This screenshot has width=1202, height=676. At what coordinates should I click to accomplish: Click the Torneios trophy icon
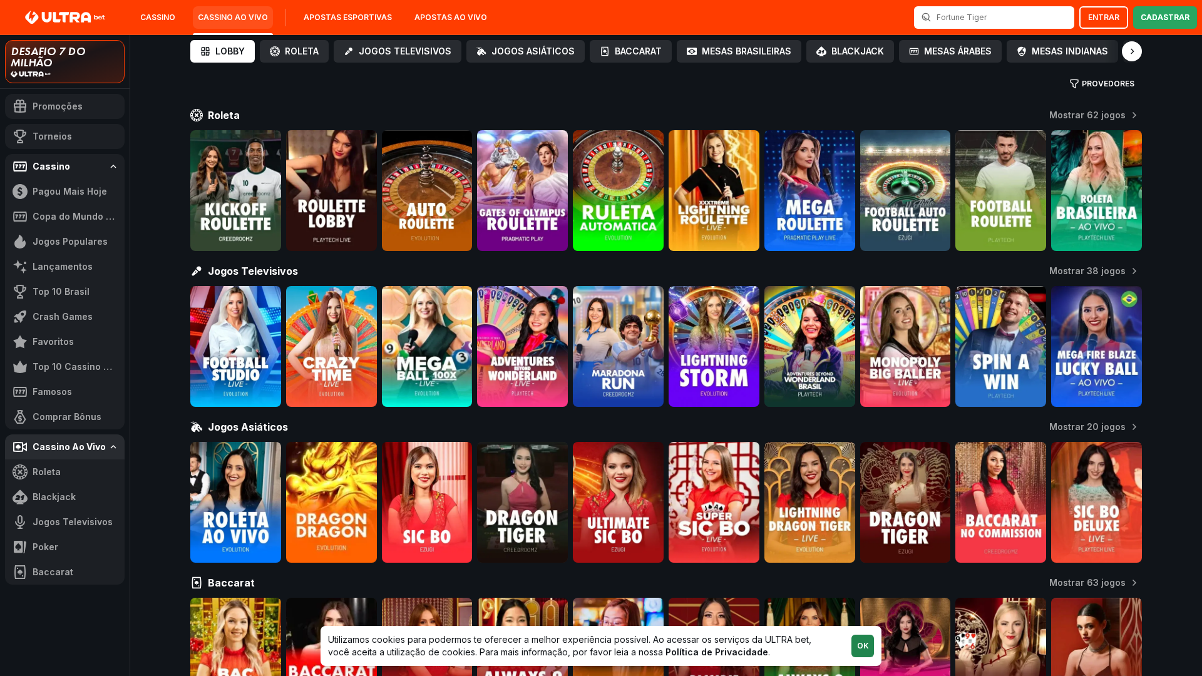20,136
